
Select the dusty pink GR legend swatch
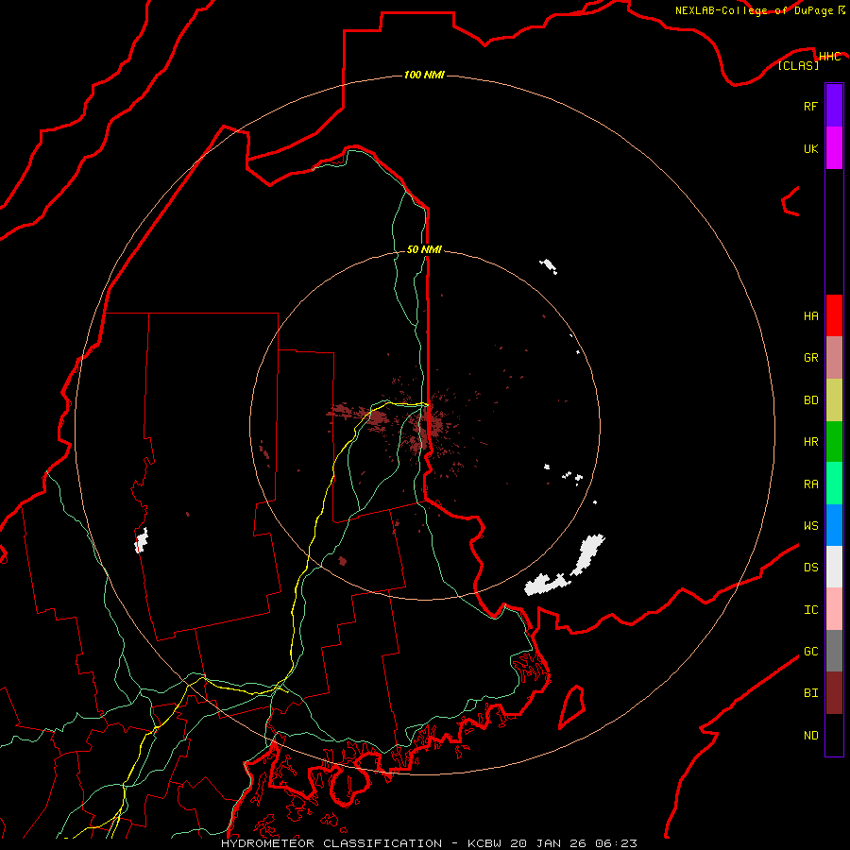834,358
